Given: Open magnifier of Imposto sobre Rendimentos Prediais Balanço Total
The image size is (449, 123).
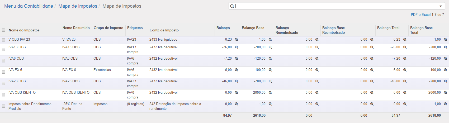Looking at the screenshot, I should (405, 104).
